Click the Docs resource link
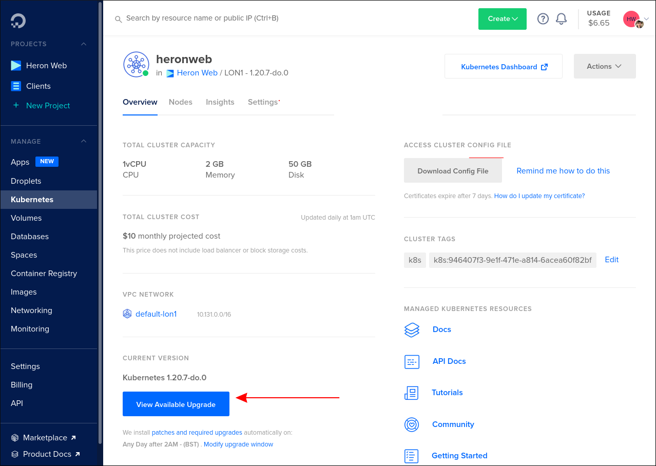Viewport: 656px width, 466px height. (x=442, y=329)
